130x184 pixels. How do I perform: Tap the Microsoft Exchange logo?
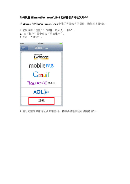(41, 57)
